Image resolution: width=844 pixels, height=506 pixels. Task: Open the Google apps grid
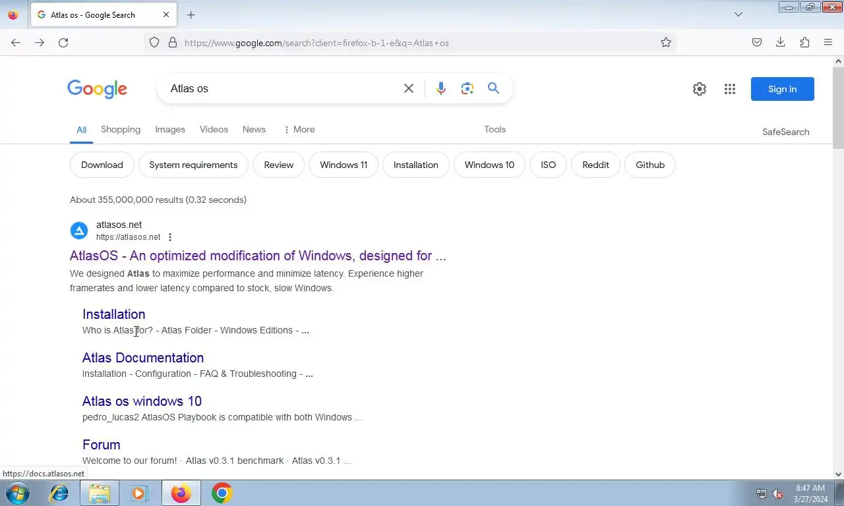tap(729, 89)
